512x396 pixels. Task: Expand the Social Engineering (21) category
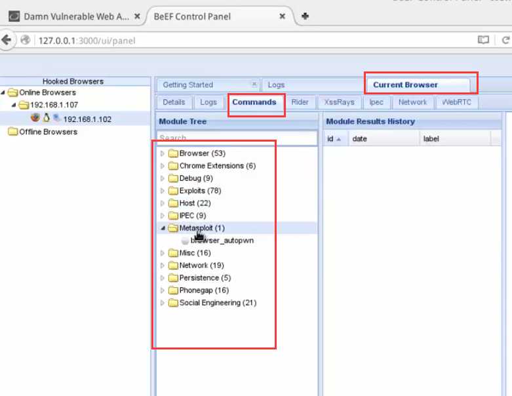tap(163, 303)
